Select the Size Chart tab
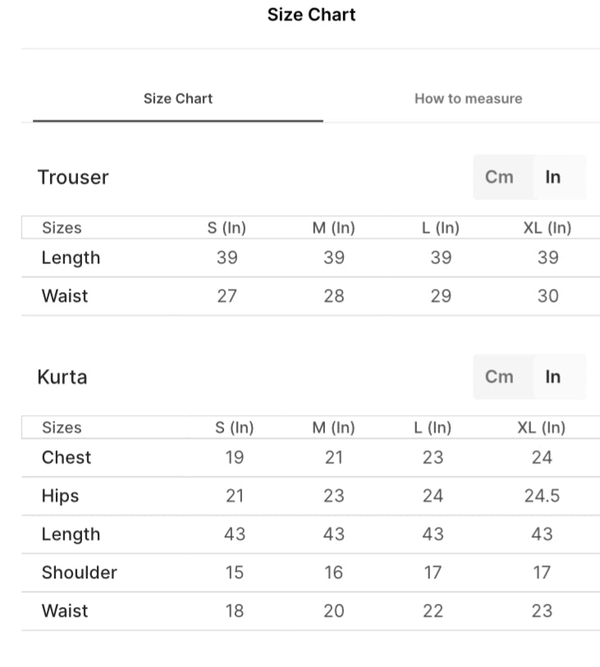 click(x=178, y=98)
